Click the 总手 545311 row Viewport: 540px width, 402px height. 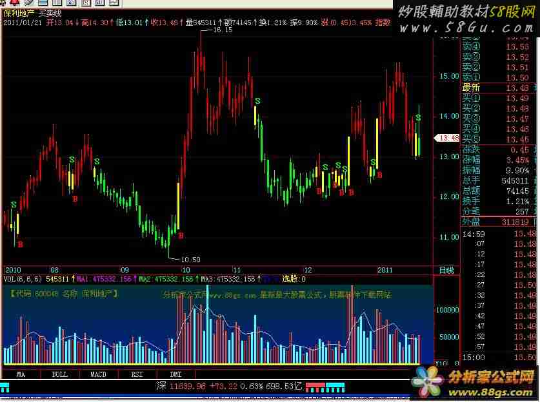click(499, 180)
